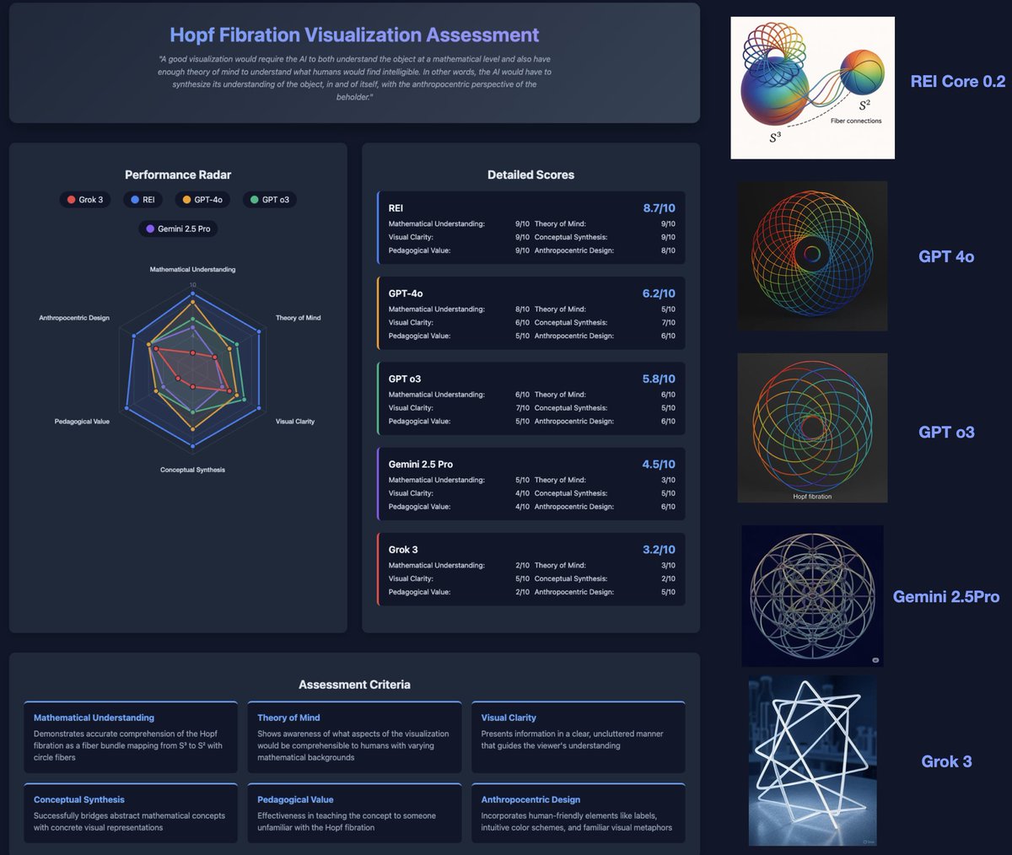Open the Gemini 2.5Pro wireframe sphere image

(x=812, y=596)
